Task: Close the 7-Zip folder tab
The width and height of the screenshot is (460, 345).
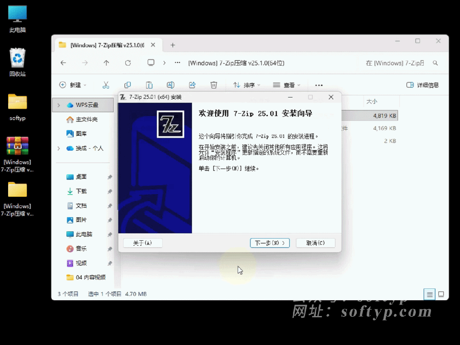Action: click(x=153, y=45)
